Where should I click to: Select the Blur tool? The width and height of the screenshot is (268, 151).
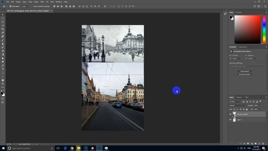[x=3, y=58]
